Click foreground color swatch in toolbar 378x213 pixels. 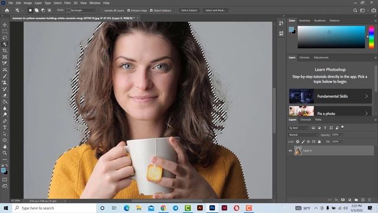pos(3,170)
